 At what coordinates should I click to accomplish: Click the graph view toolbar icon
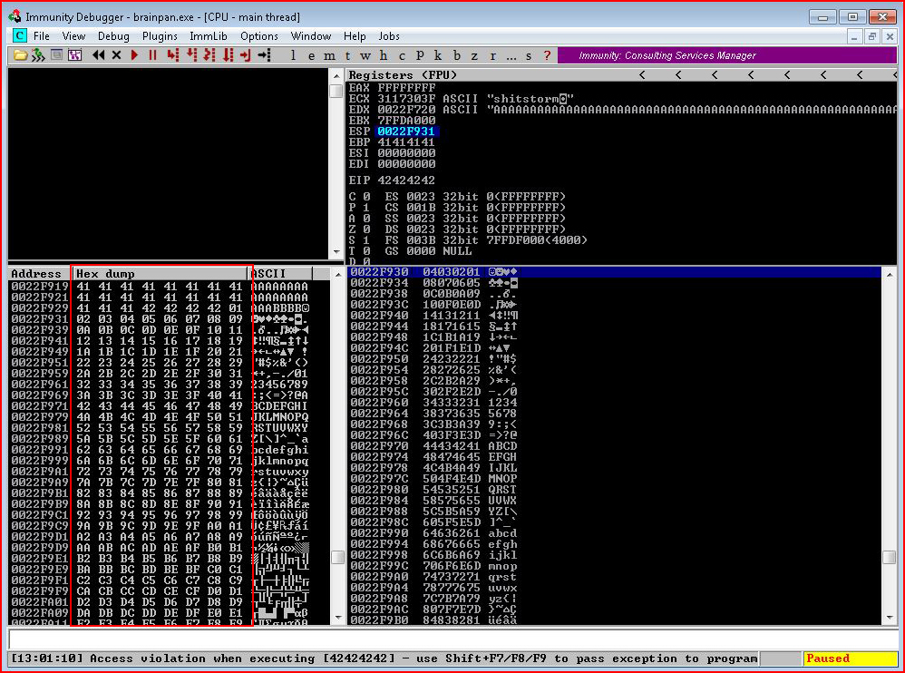74,55
